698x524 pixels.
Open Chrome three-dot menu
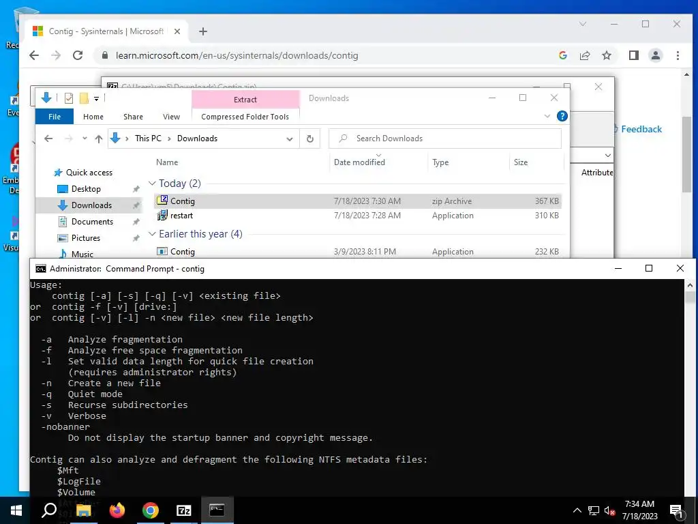pos(678,55)
